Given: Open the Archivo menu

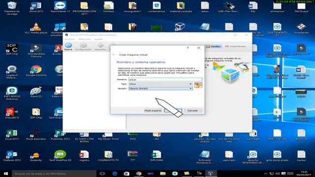Looking at the screenshot, I should (70, 39).
